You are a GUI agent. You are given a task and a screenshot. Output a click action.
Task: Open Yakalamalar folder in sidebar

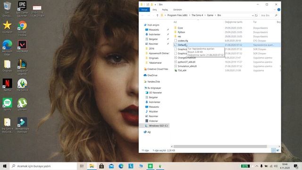pos(155,63)
